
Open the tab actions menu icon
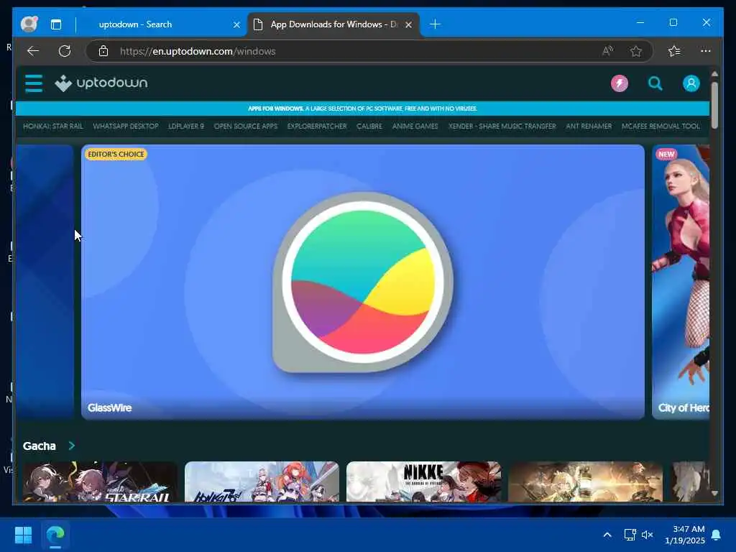pyautogui.click(x=56, y=24)
